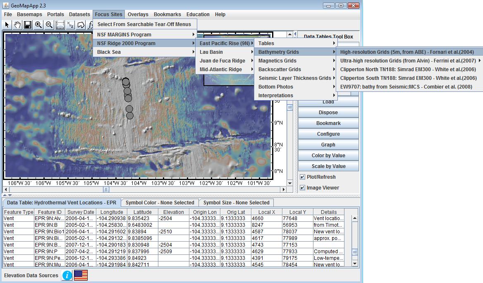Screen dimensions: 483x283
Task: Select the arrow pointer tool
Action: coord(7,25)
